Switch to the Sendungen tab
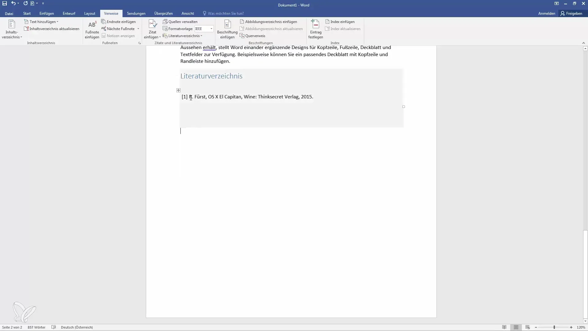The width and height of the screenshot is (588, 331). (x=136, y=13)
